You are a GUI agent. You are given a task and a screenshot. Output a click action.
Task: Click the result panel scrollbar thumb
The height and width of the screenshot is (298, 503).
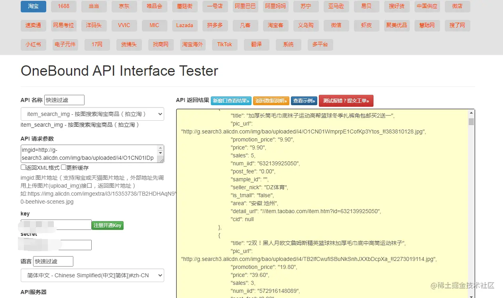[471, 122]
